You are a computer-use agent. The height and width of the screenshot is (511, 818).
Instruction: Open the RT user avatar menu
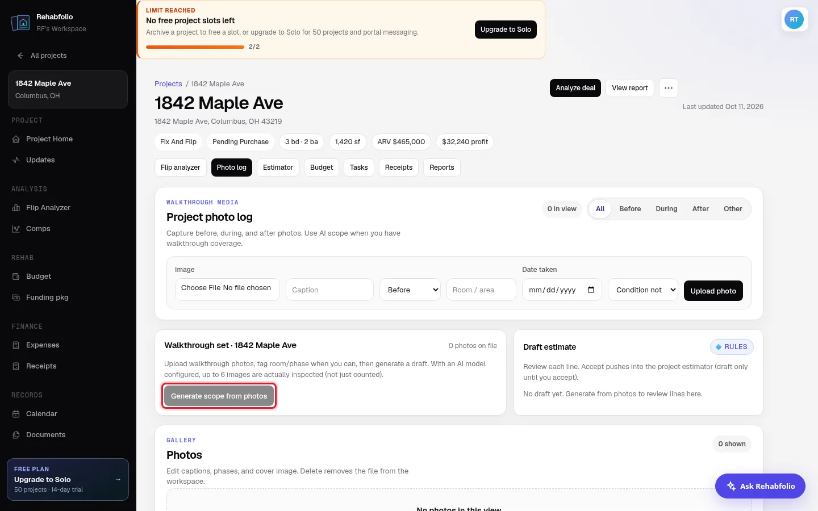(x=794, y=19)
